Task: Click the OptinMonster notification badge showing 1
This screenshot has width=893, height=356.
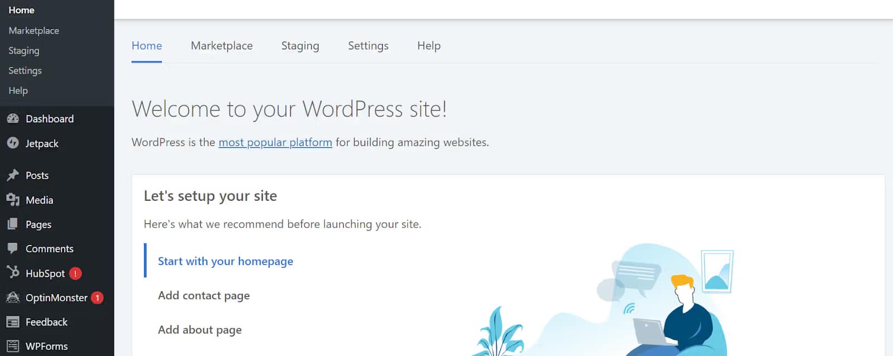Action: pyautogui.click(x=97, y=298)
